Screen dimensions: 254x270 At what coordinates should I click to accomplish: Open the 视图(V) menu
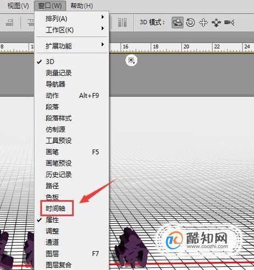coord(18,6)
